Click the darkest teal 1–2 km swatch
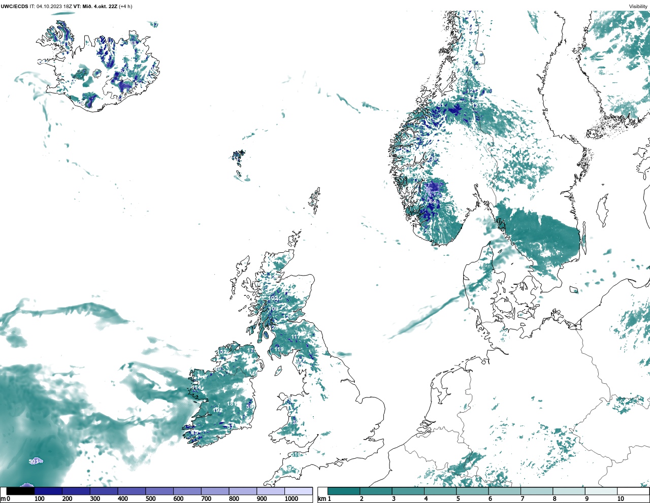Viewport: 650px width, 503px height. (x=344, y=491)
